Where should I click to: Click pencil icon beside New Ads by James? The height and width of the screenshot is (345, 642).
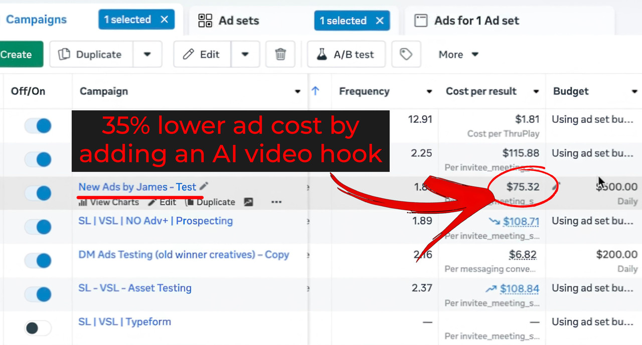tap(204, 186)
